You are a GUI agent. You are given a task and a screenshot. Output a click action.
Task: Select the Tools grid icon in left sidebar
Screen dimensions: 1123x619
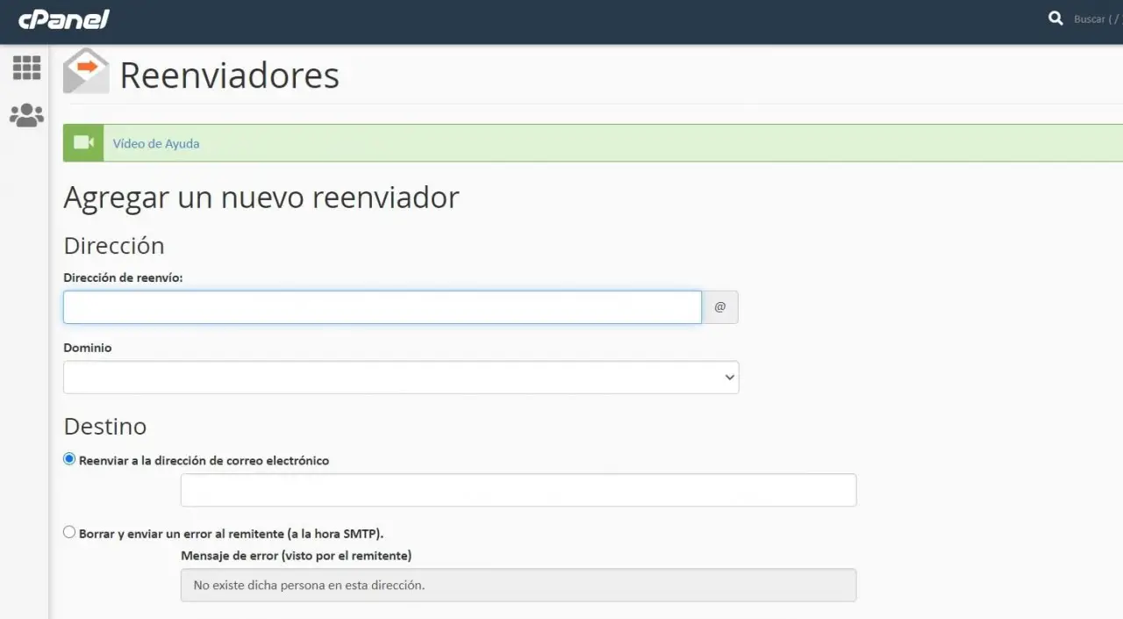(26, 68)
